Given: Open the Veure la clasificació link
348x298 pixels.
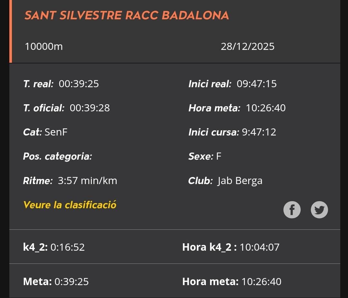Looking at the screenshot, I should click(x=70, y=205).
